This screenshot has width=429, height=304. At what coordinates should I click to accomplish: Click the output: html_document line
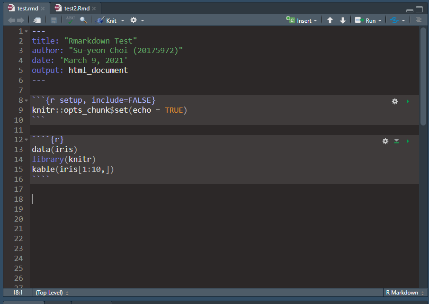tap(80, 71)
